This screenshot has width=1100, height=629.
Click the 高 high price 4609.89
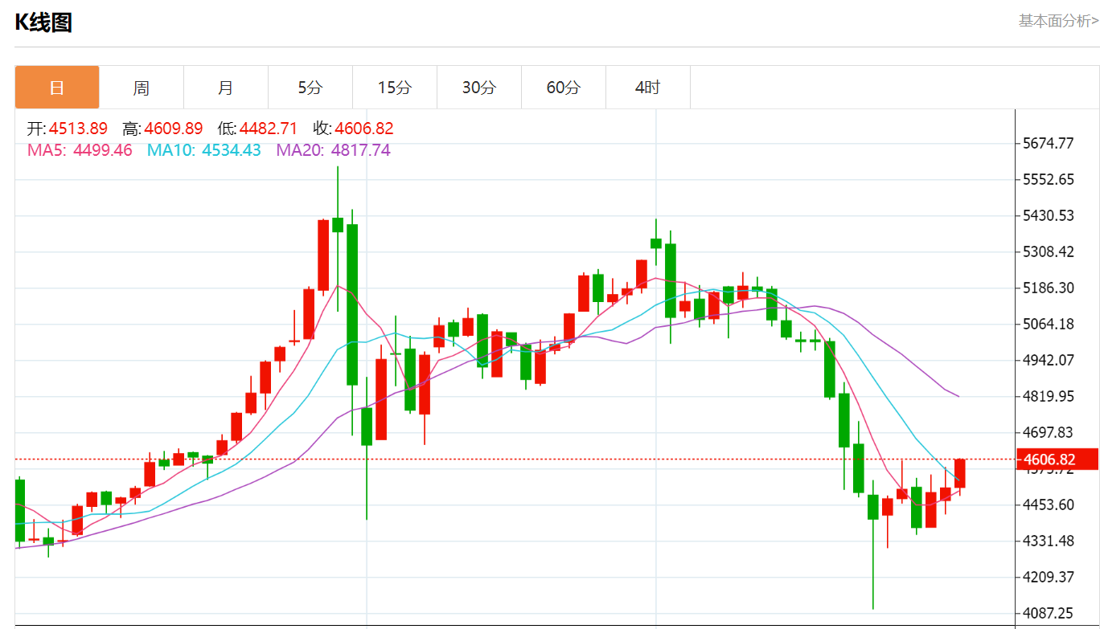click(x=174, y=129)
